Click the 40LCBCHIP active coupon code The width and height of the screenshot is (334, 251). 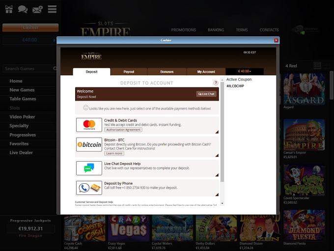pos(235,86)
